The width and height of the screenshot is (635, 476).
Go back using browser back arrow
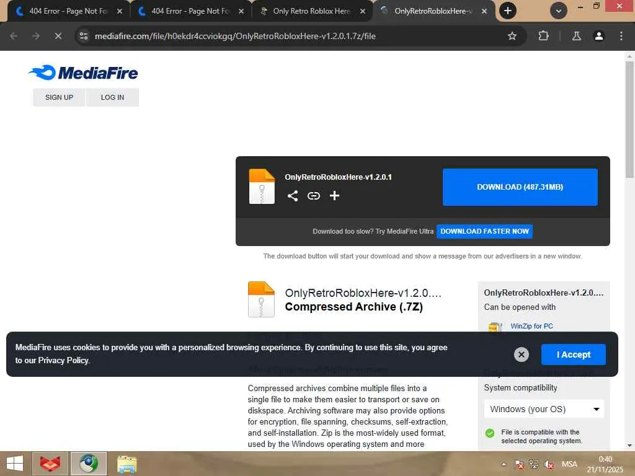tap(14, 36)
